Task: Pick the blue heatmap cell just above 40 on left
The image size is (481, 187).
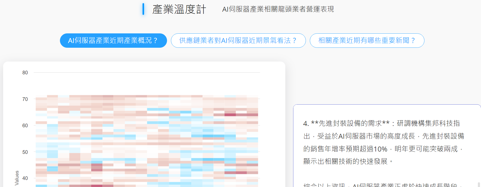Action: tap(52, 169)
